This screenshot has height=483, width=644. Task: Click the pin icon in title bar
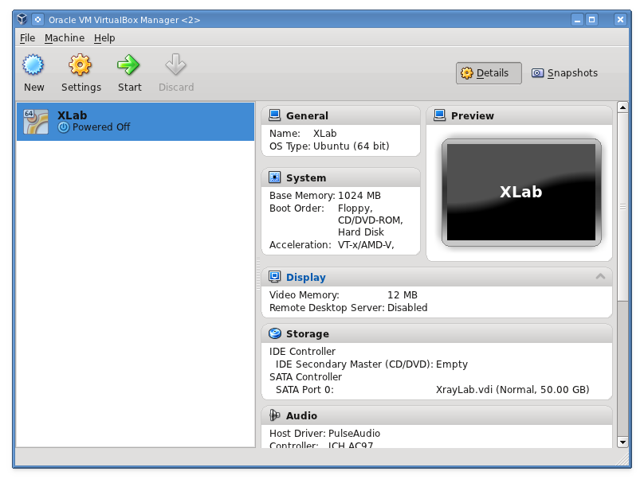pos(37,19)
